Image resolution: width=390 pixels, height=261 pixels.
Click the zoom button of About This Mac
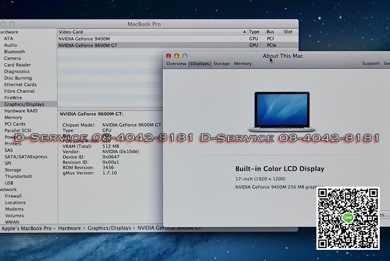[185, 56]
